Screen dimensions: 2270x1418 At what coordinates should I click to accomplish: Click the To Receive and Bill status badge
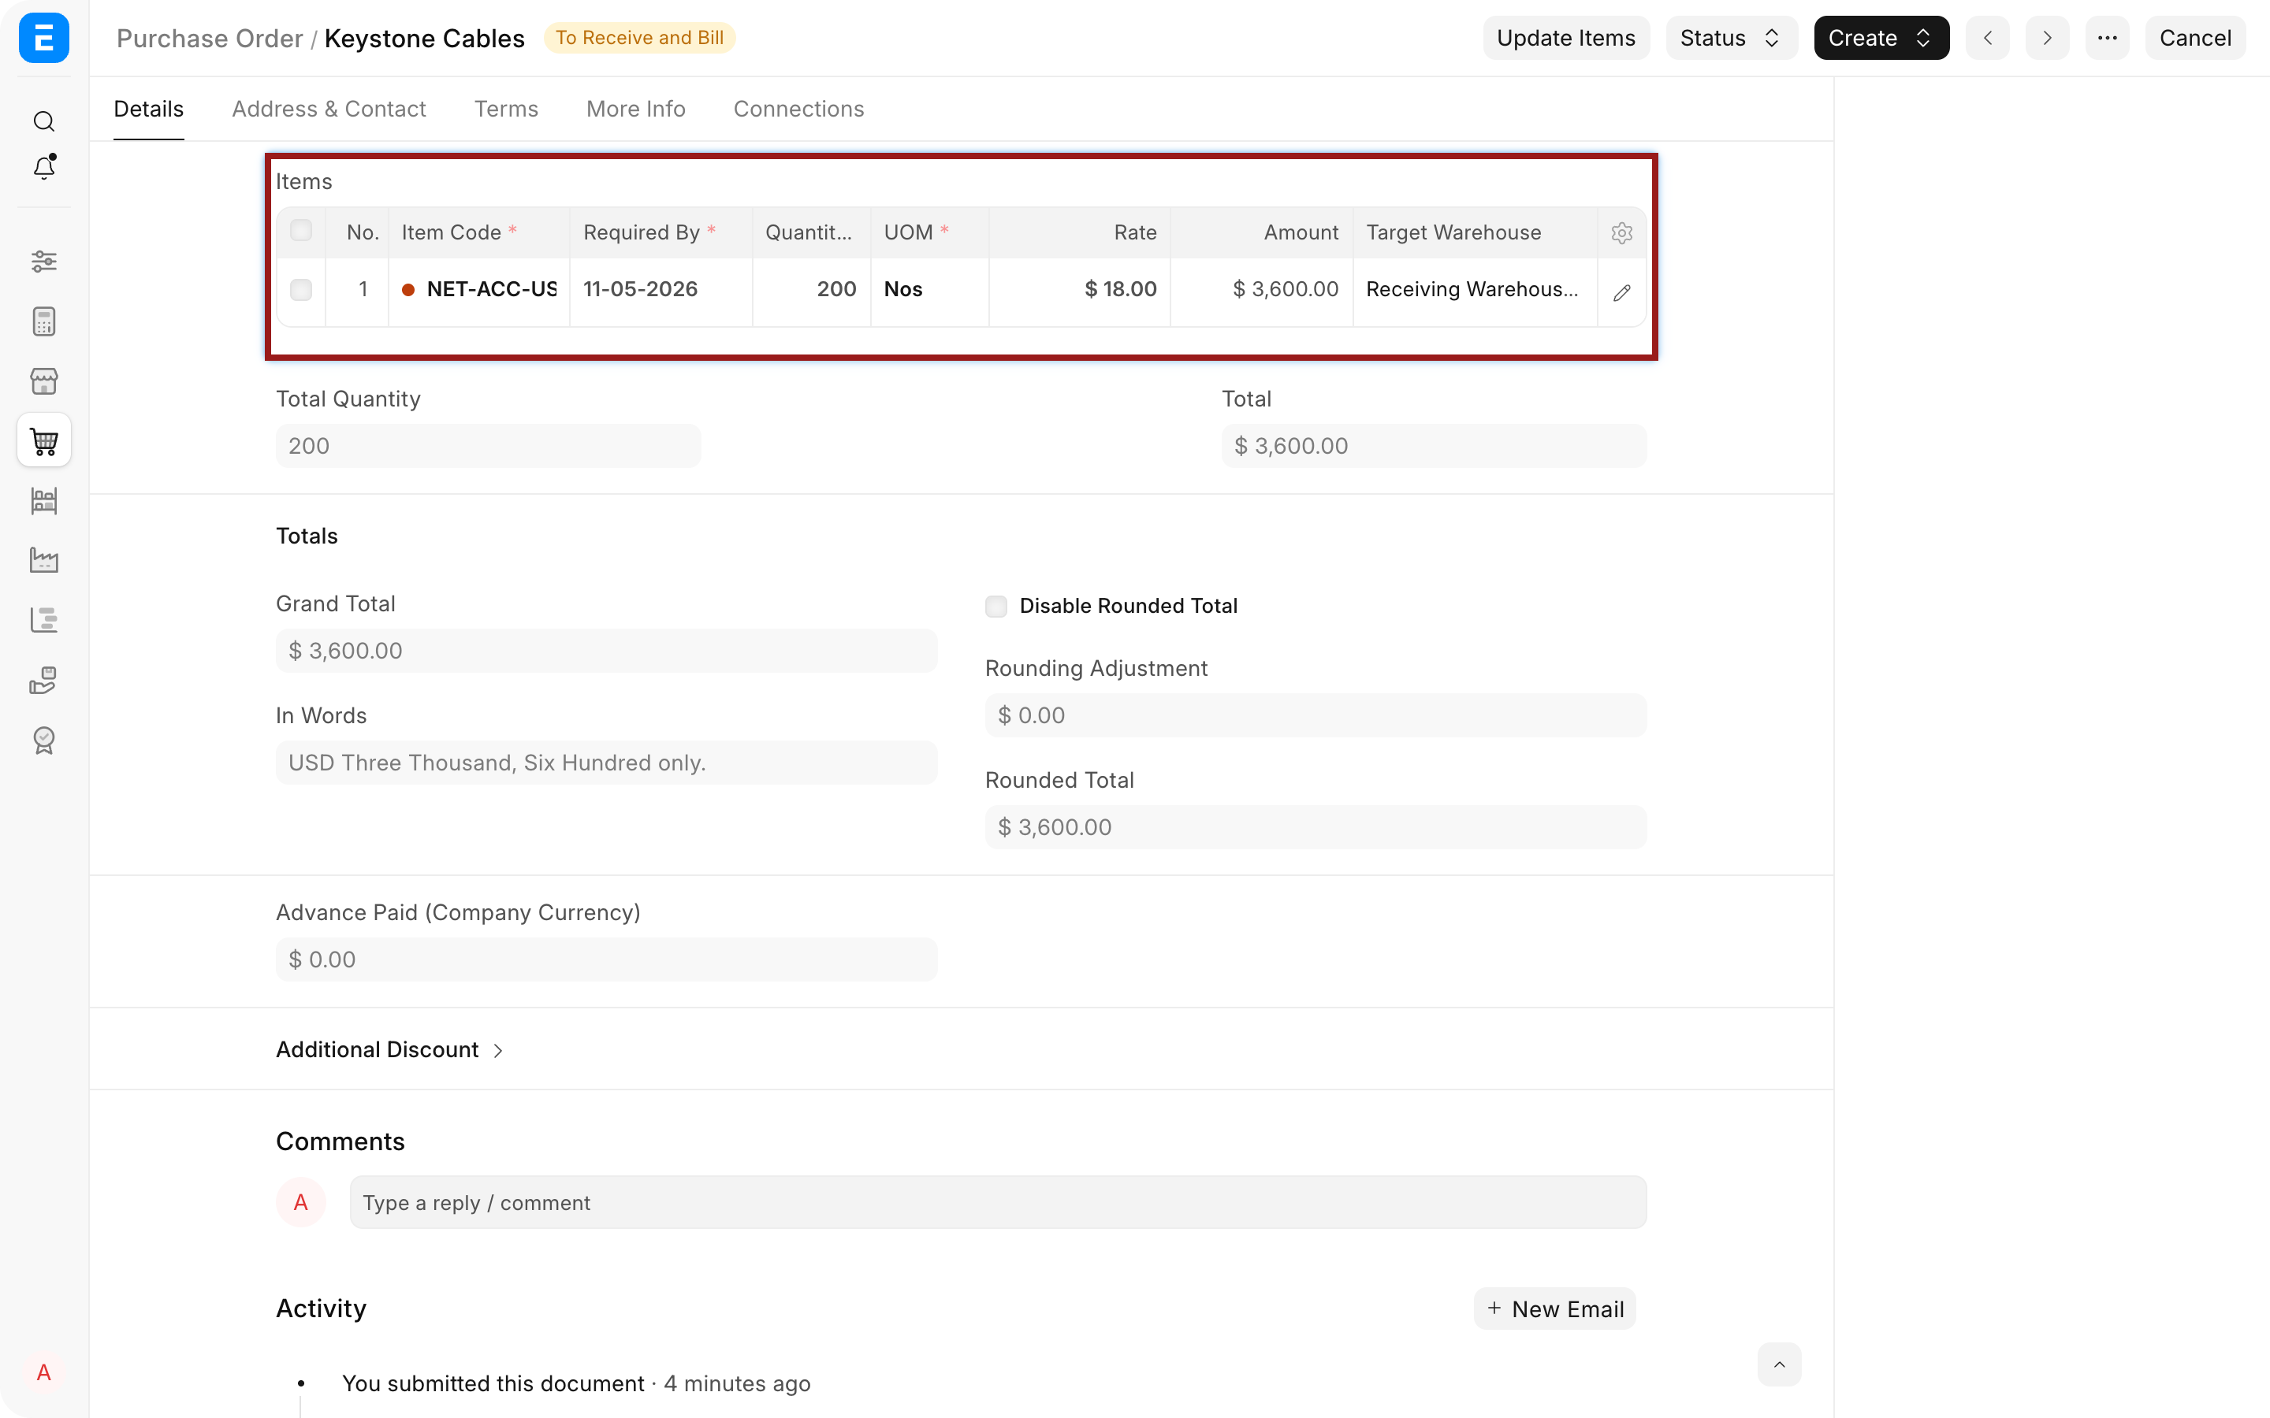click(640, 38)
